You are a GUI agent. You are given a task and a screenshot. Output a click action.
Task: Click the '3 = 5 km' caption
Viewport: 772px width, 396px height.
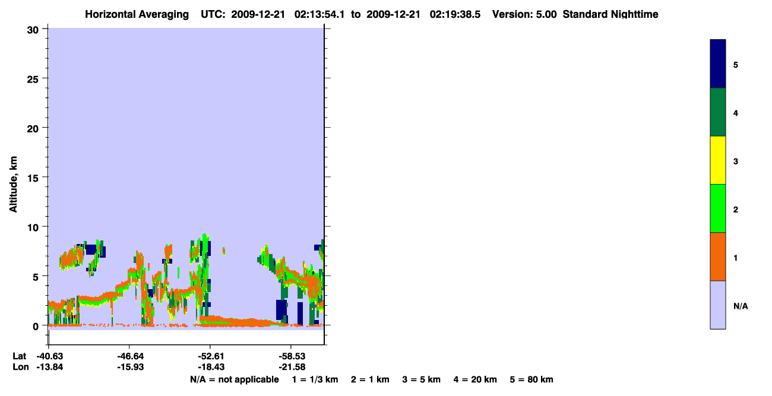tap(422, 379)
